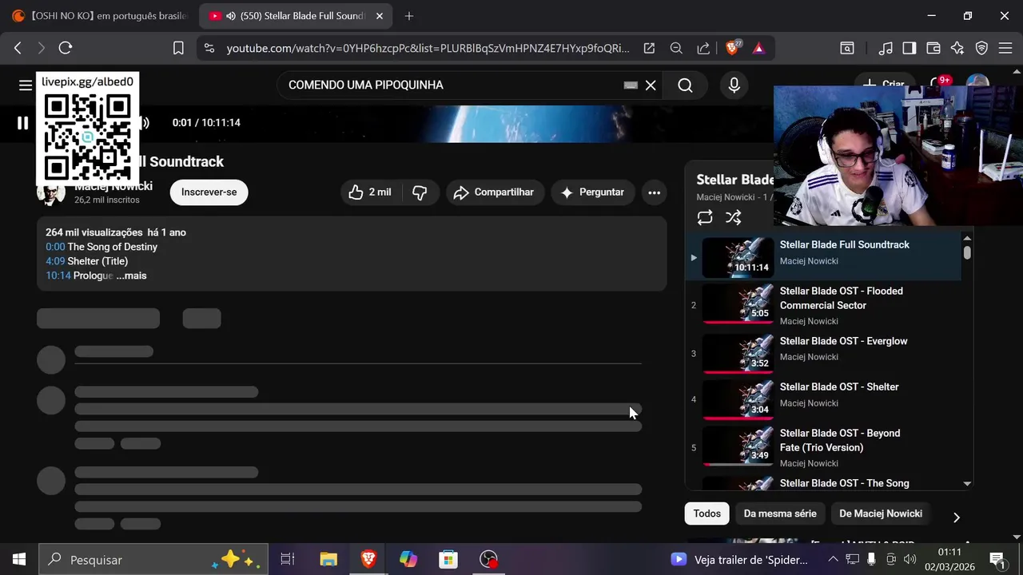Pause the video with the pause button
Image resolution: width=1023 pixels, height=575 pixels.
(22, 122)
